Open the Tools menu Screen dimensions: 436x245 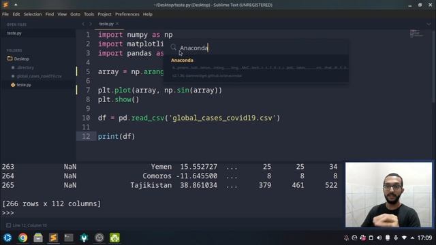tap(89, 14)
